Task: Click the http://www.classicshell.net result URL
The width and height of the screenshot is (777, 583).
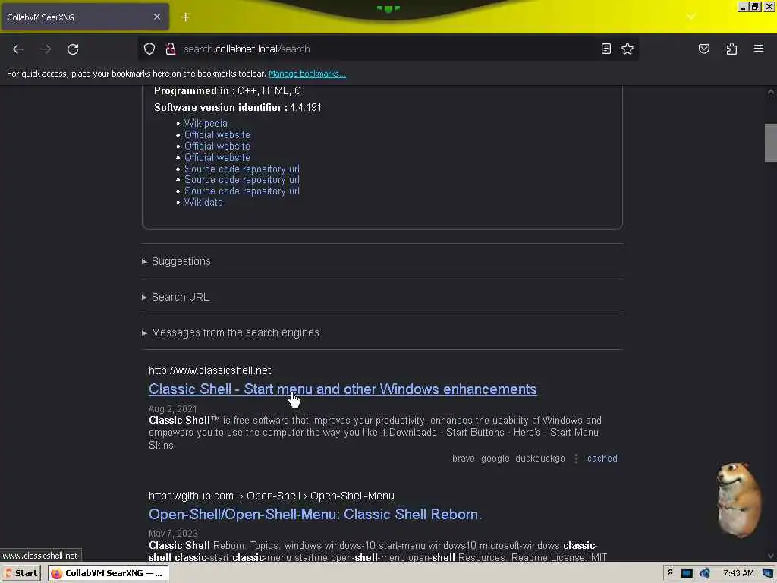Action: coord(209,370)
